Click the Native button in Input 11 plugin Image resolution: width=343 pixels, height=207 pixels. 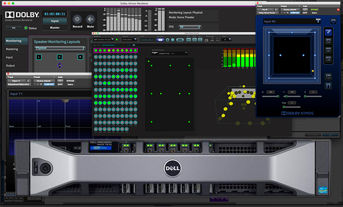coord(70,84)
